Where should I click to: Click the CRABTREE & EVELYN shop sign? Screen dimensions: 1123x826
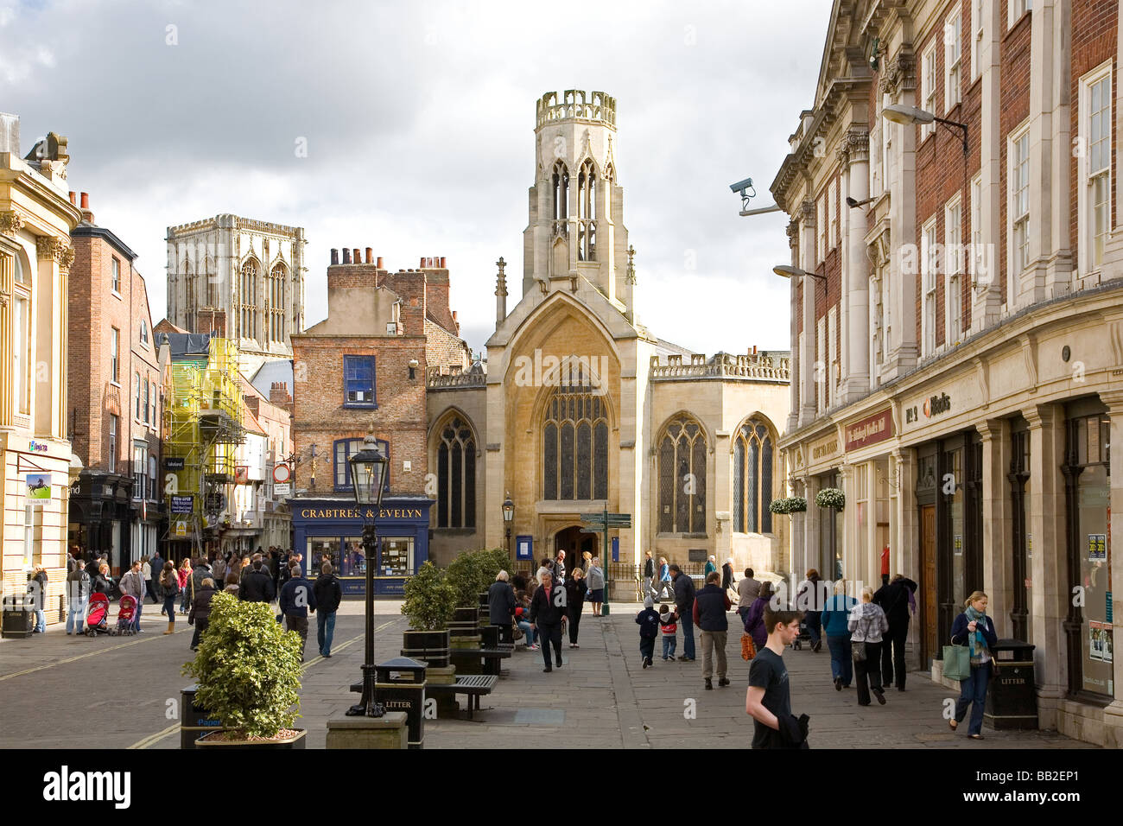pyautogui.click(x=361, y=513)
